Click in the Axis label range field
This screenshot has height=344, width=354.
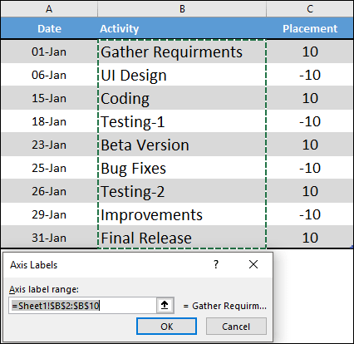coord(82,306)
